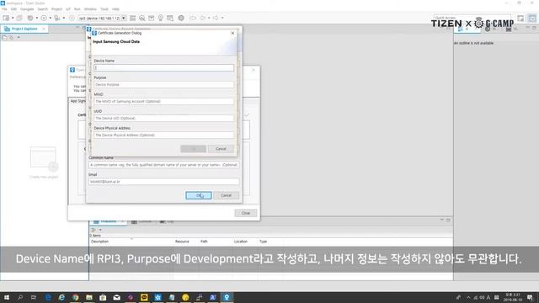Viewport: 539px width, 303px height.
Task: Click the Common Name field in background dialog
Action: pyautogui.click(x=164, y=165)
